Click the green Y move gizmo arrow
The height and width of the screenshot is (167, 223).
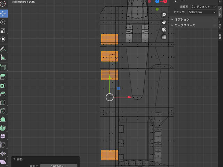(109, 77)
